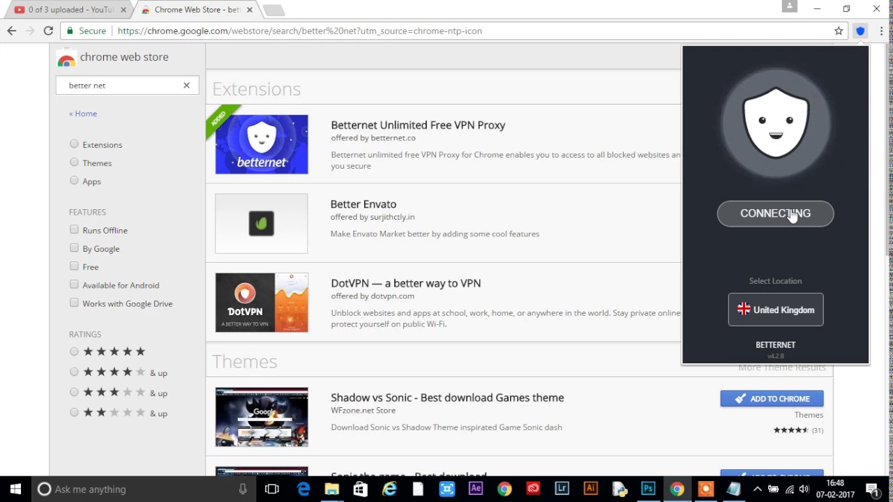Open Adobe Lightroom from the taskbar
The image size is (893, 502).
[x=562, y=489]
